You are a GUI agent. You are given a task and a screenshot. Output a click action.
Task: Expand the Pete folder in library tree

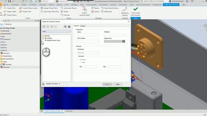click(x=43, y=36)
